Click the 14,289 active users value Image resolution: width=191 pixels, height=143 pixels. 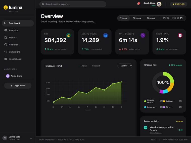(90, 40)
